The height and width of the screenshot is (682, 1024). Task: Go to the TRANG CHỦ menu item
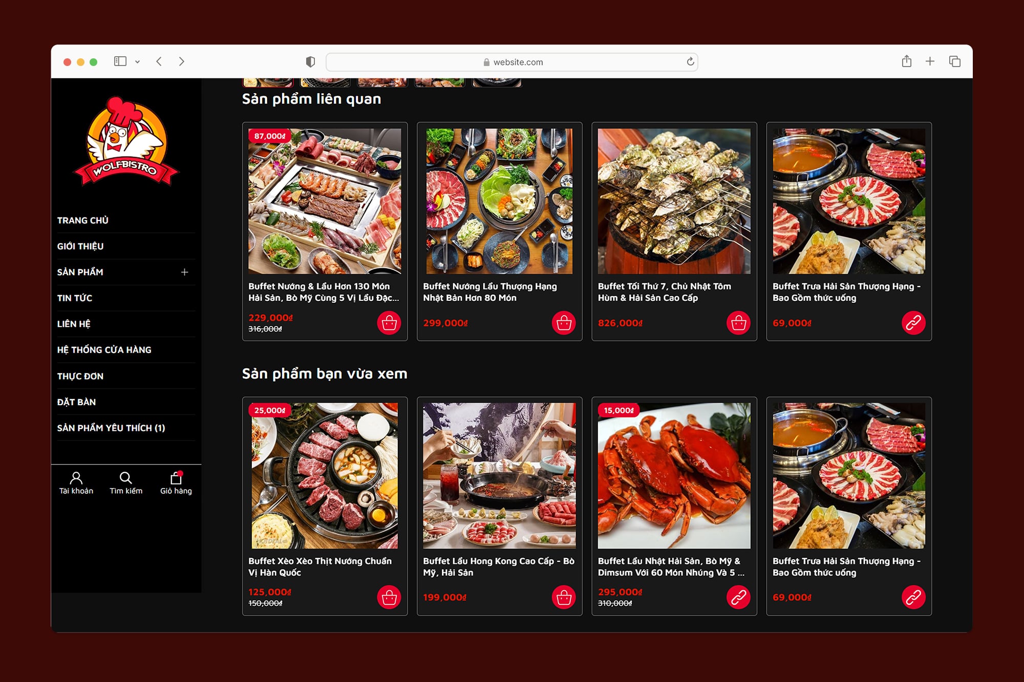[x=83, y=221]
